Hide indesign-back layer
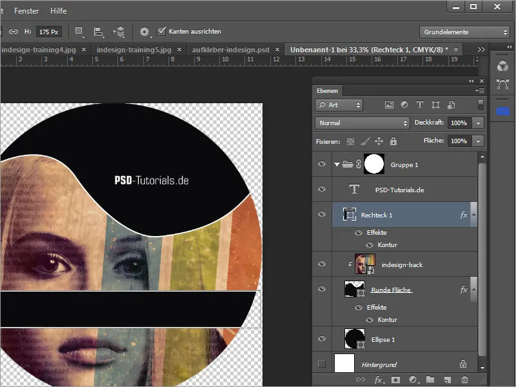This screenshot has width=516, height=387. coord(322,264)
